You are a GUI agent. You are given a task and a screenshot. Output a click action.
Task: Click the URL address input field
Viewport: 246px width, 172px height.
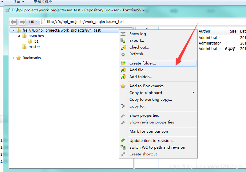click(x=143, y=22)
